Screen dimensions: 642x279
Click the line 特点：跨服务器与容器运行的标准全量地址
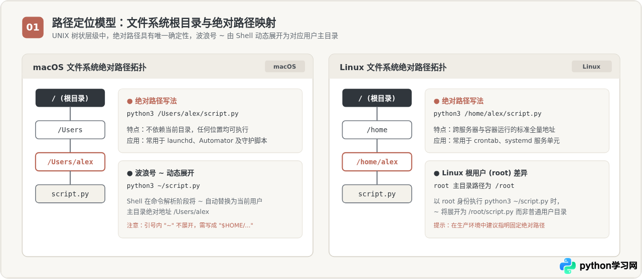(495, 130)
